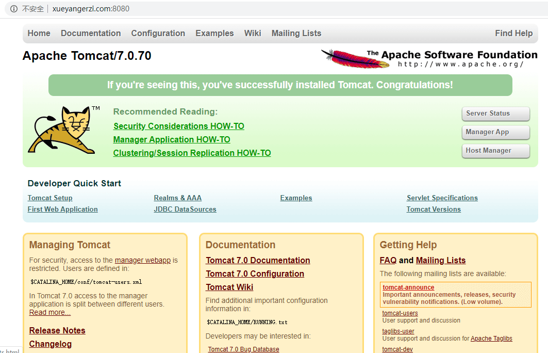Click the Tomcat Setup link
Viewport: 548px width, 353px height.
pyautogui.click(x=50, y=198)
